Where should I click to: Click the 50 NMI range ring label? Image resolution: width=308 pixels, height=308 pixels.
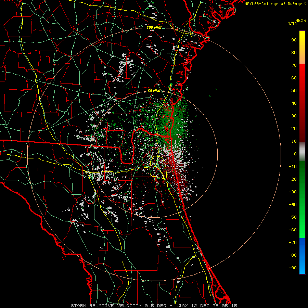pos(154,91)
